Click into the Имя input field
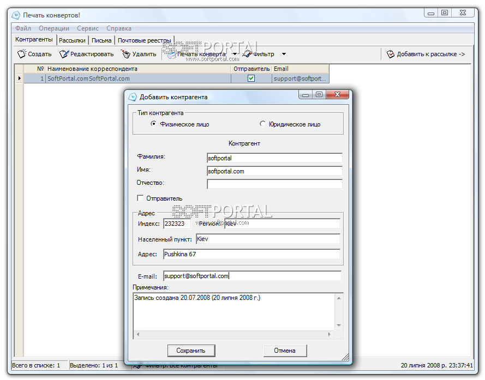 (274, 171)
